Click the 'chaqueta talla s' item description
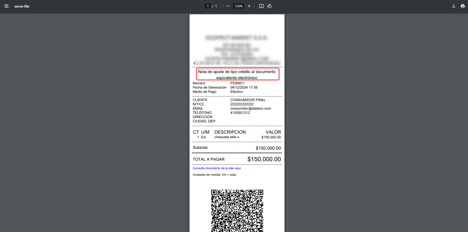 (227, 137)
